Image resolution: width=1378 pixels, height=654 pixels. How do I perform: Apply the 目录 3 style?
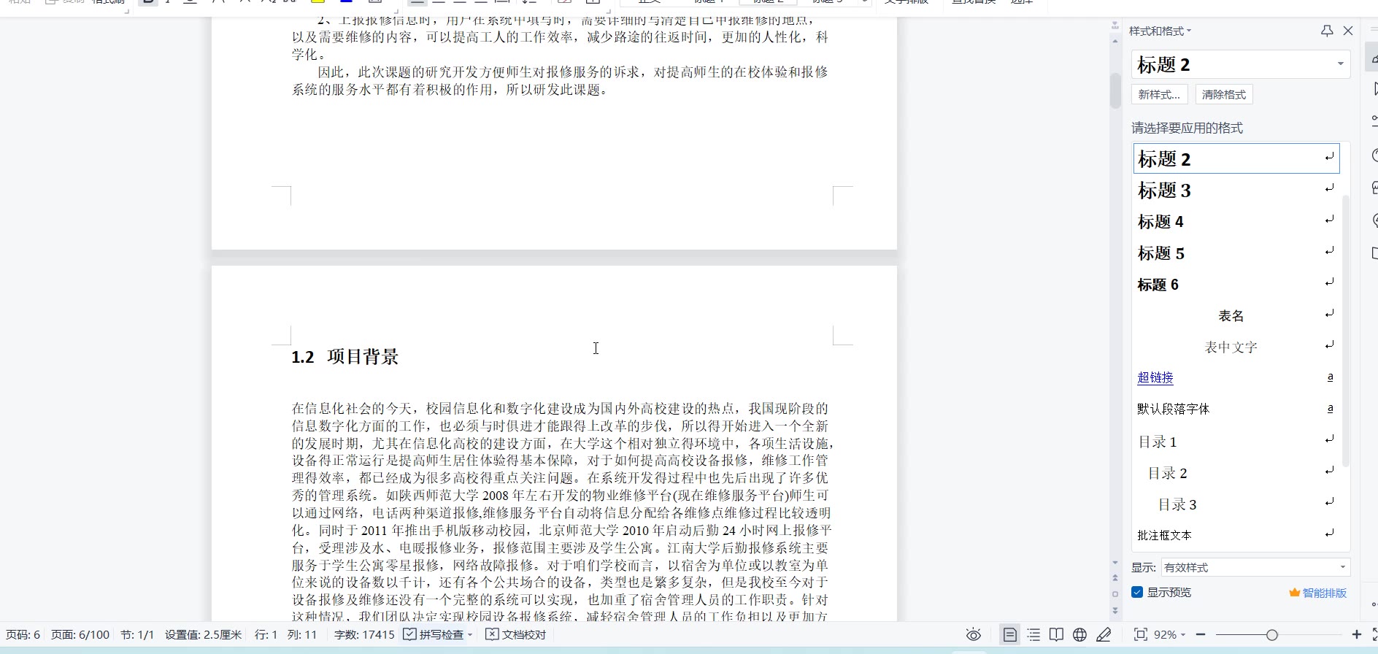coord(1236,504)
